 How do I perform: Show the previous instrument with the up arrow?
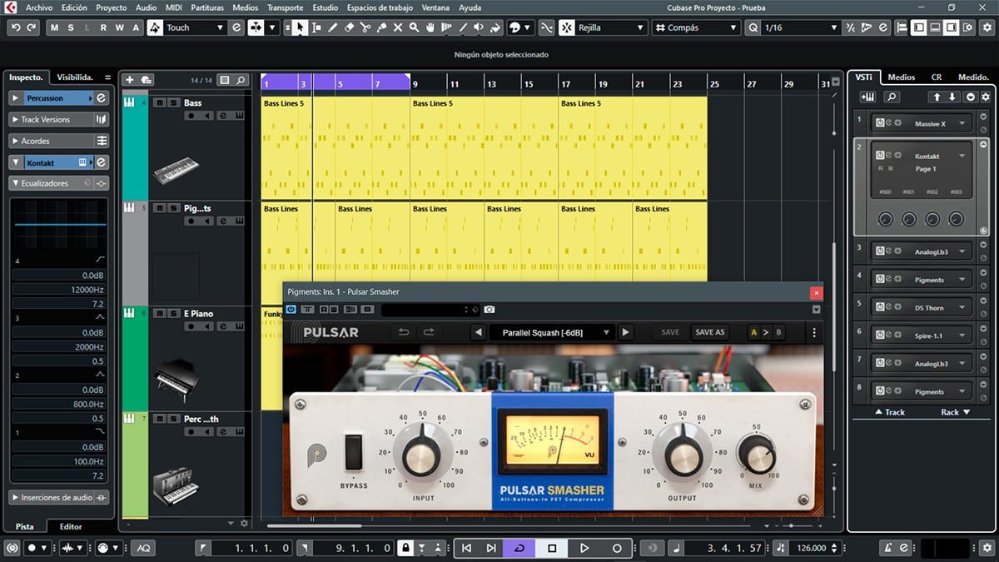pyautogui.click(x=937, y=97)
